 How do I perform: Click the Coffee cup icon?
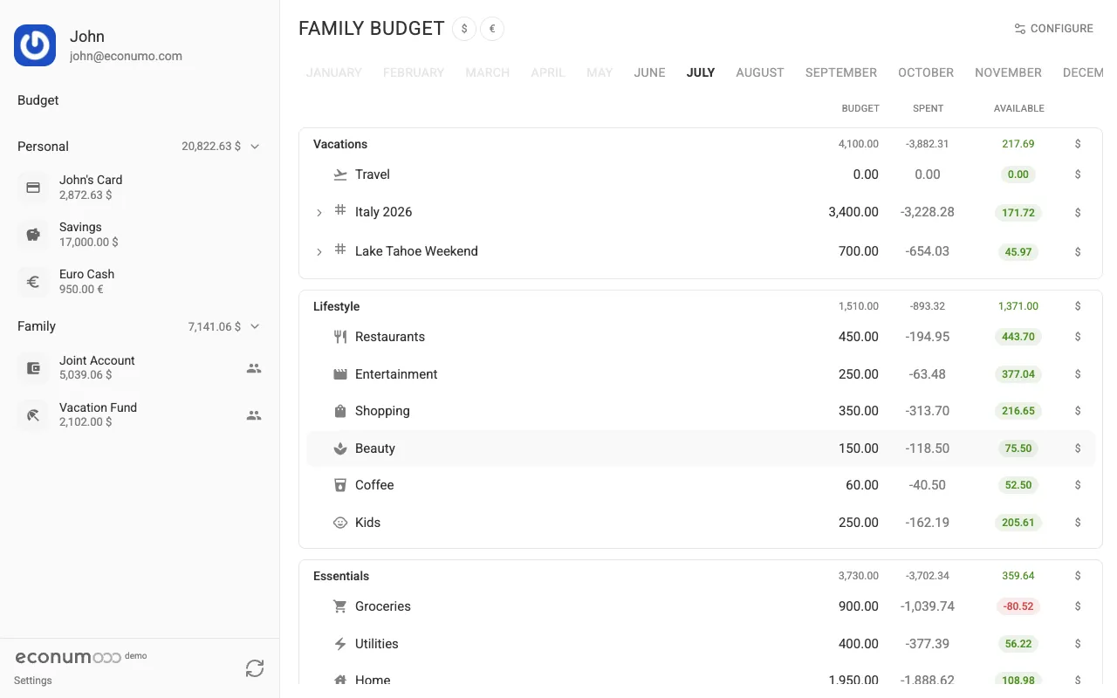pos(340,485)
